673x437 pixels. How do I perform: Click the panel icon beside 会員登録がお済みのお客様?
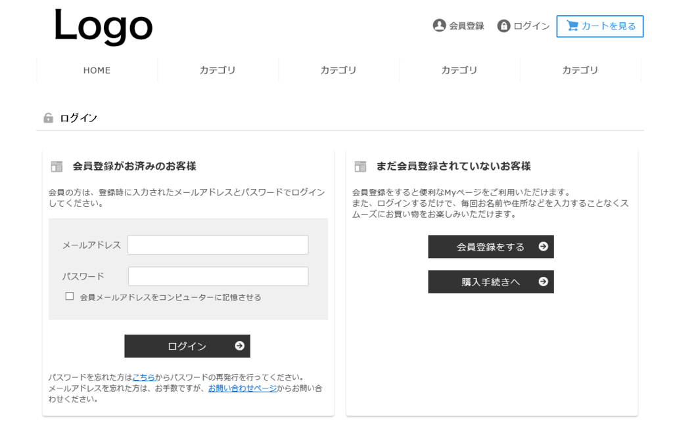pos(57,166)
